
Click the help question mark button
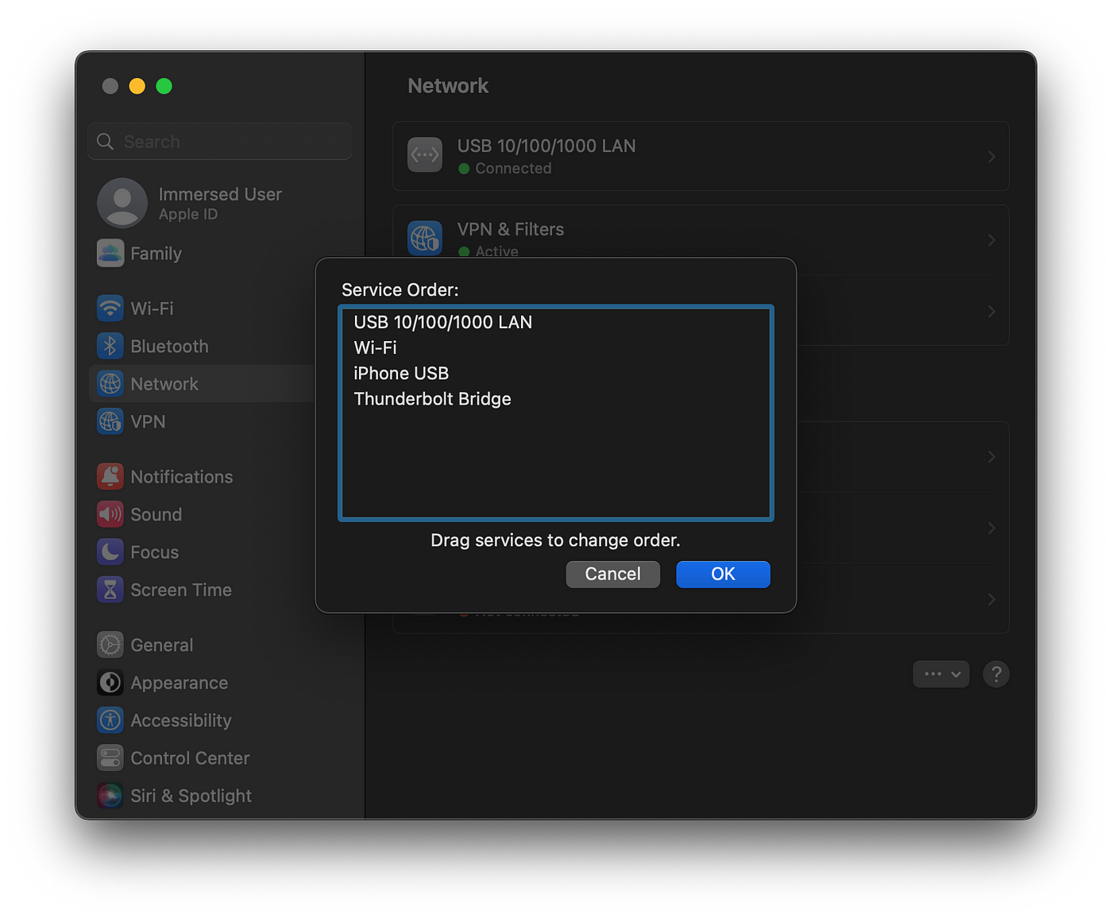click(x=996, y=674)
